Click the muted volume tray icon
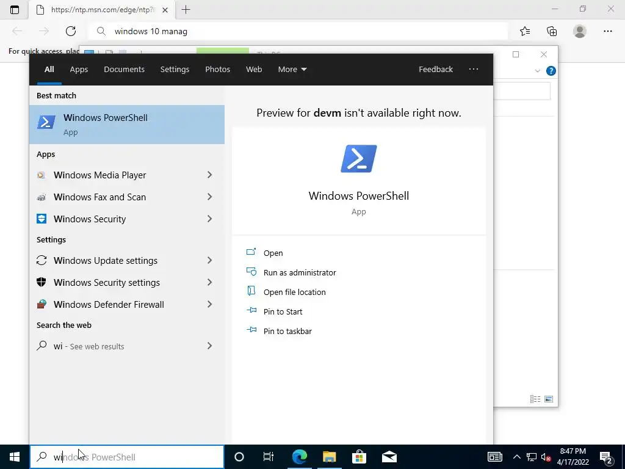The width and height of the screenshot is (625, 469). click(x=546, y=457)
